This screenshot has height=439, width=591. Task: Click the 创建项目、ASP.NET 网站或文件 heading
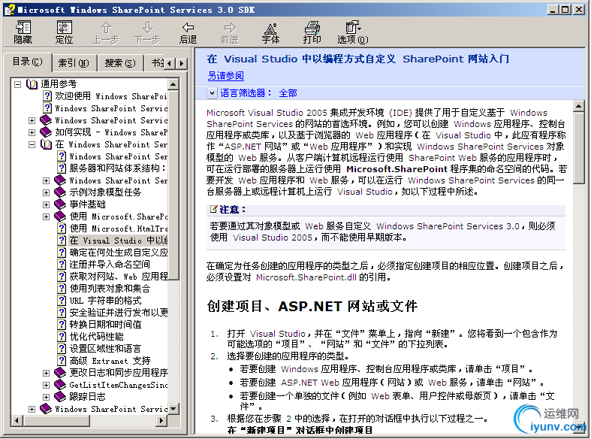point(312,306)
